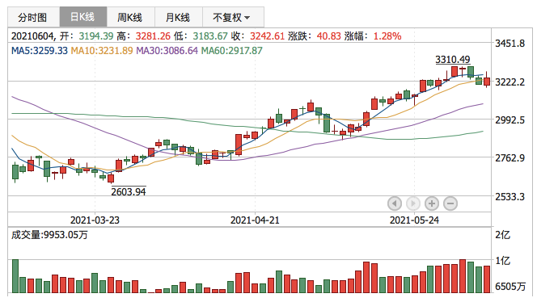
Task: Zoom in with the plus button
Action: click(x=432, y=203)
